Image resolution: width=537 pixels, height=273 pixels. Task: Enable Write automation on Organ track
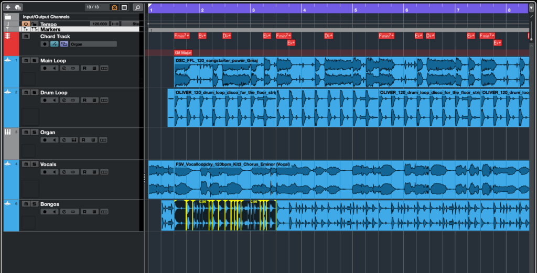93,140
